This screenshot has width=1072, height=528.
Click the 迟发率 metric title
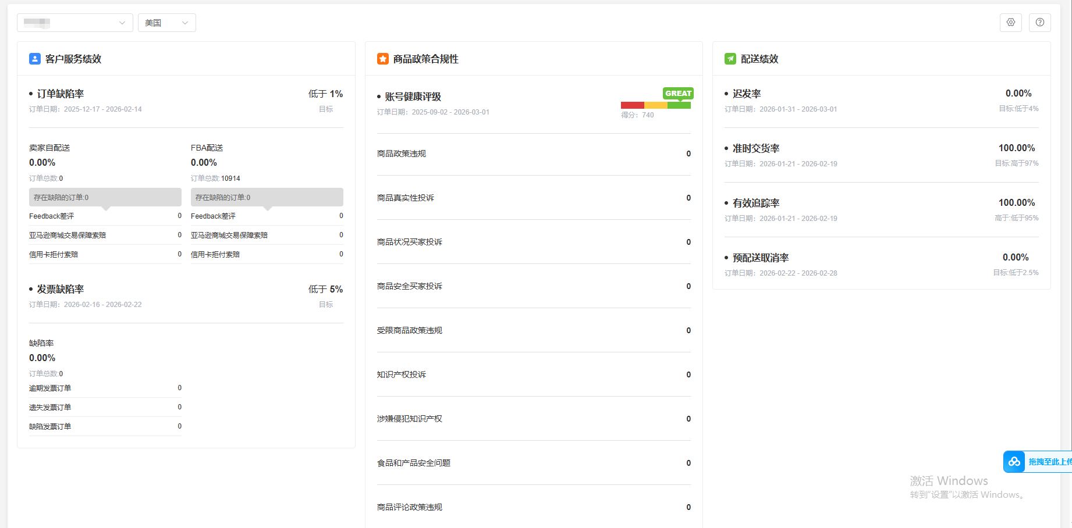click(x=747, y=94)
